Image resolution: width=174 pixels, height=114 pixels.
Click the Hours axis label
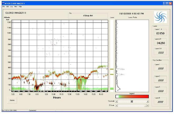[x=57, y=98]
